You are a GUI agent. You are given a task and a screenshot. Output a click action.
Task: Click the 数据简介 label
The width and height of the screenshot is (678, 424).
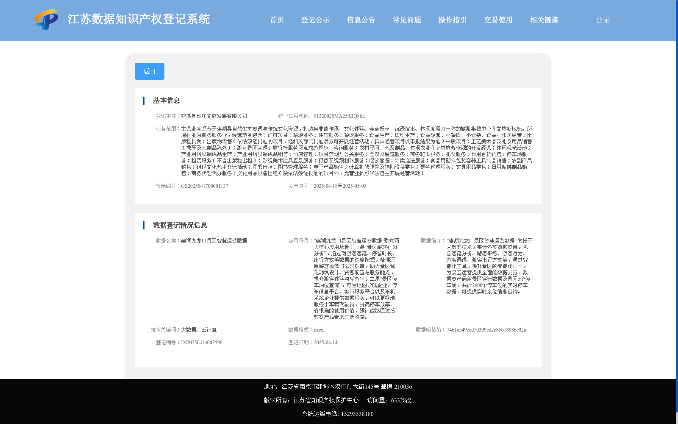click(433, 241)
